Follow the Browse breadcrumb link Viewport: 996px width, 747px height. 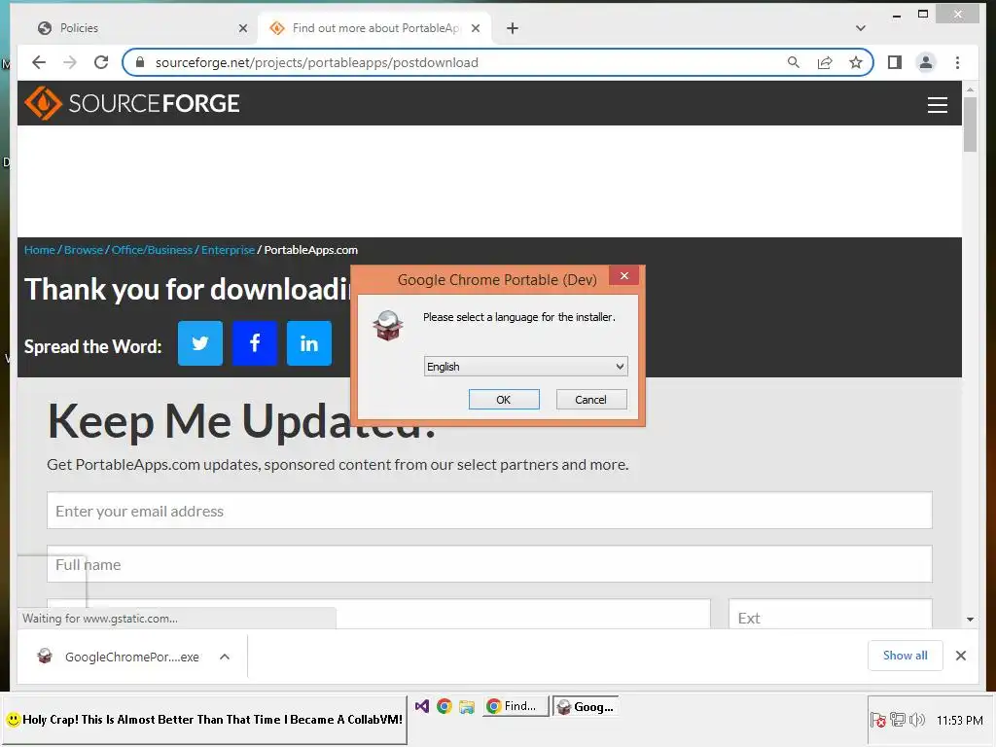tap(84, 250)
